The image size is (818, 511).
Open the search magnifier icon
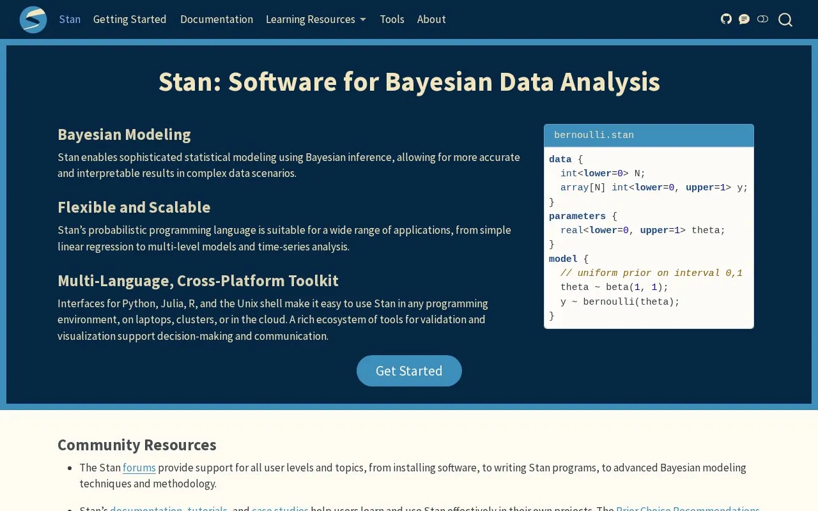coord(785,20)
